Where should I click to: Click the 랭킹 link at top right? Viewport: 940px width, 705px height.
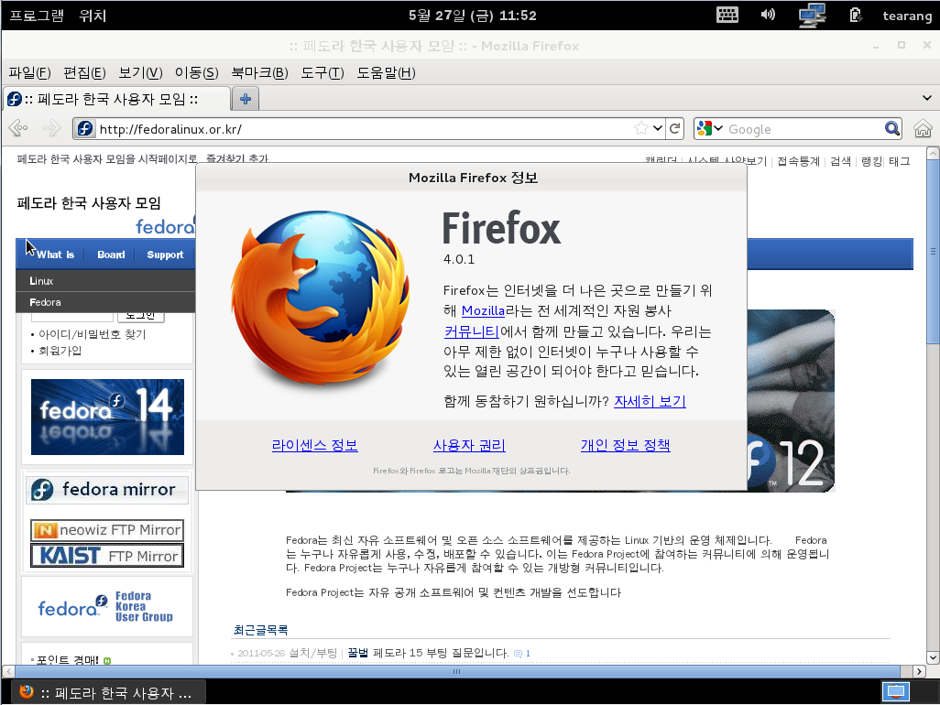871,161
